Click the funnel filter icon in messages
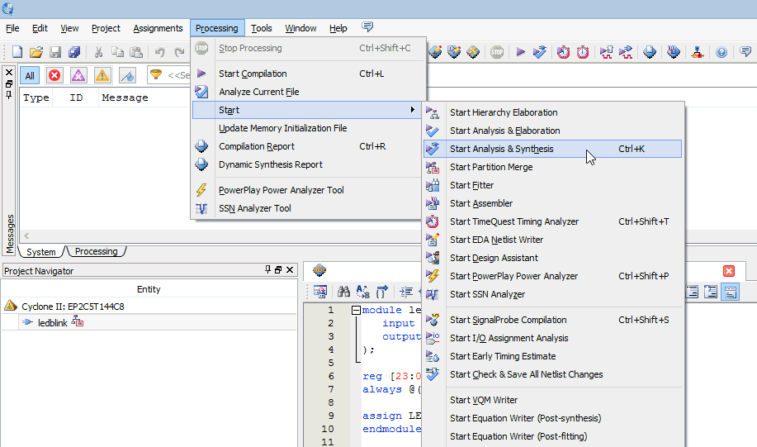Image resolution: width=757 pixels, height=447 pixels. click(156, 74)
